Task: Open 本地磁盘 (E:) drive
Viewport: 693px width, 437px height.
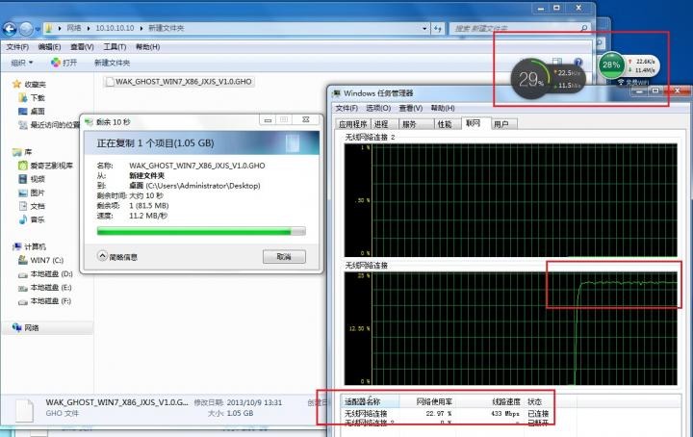Action: click(x=45, y=288)
